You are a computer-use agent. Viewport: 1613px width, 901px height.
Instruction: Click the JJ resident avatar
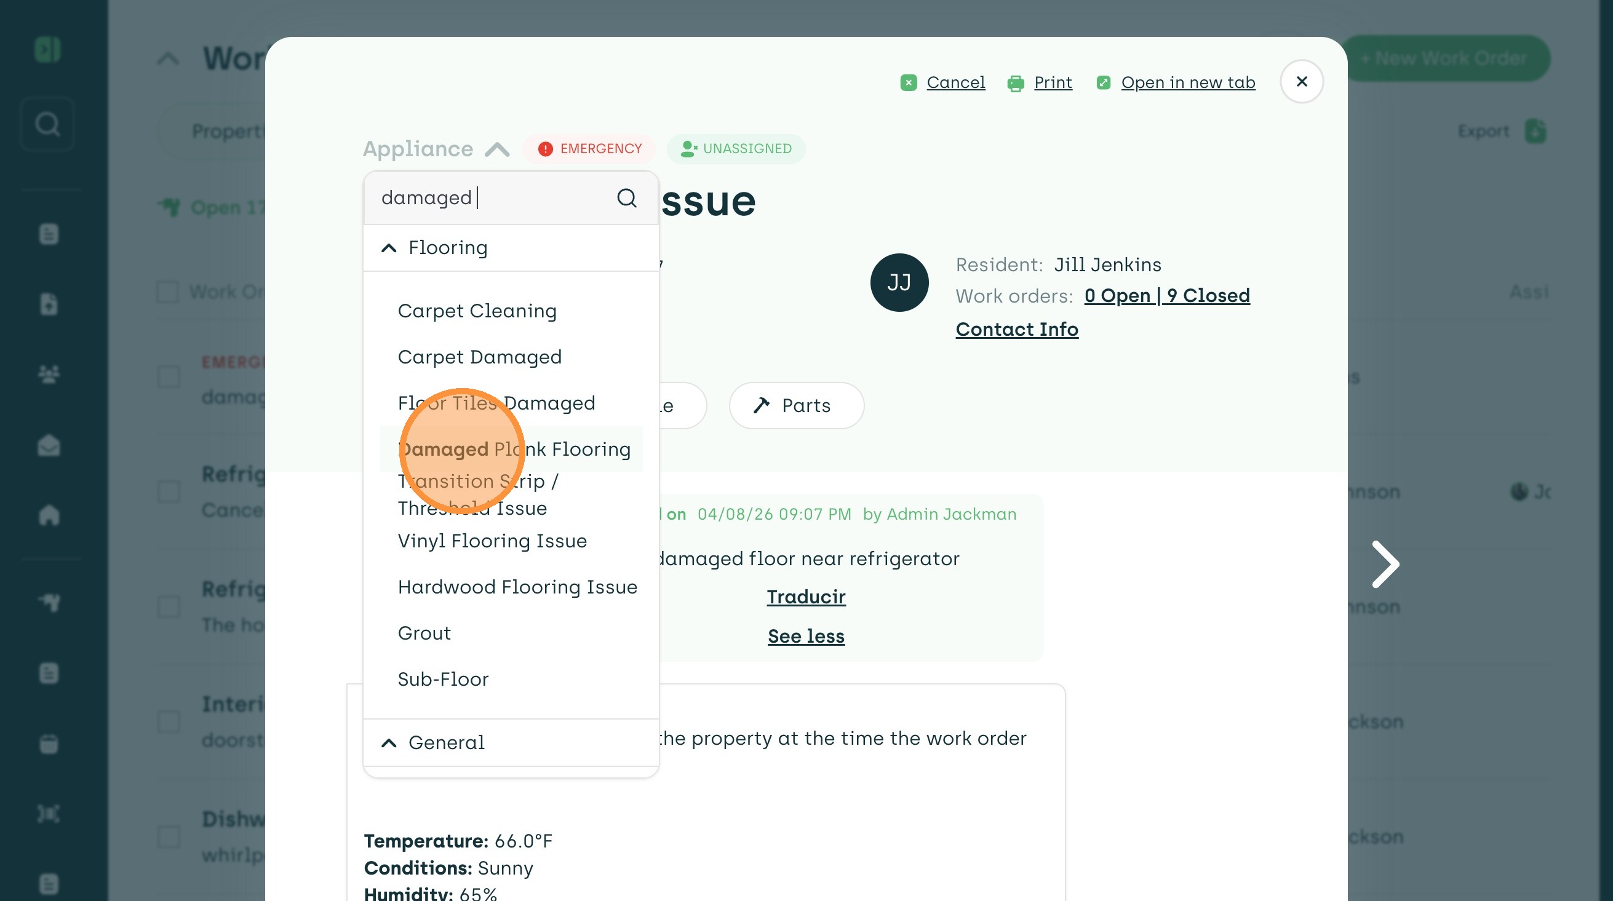899,282
